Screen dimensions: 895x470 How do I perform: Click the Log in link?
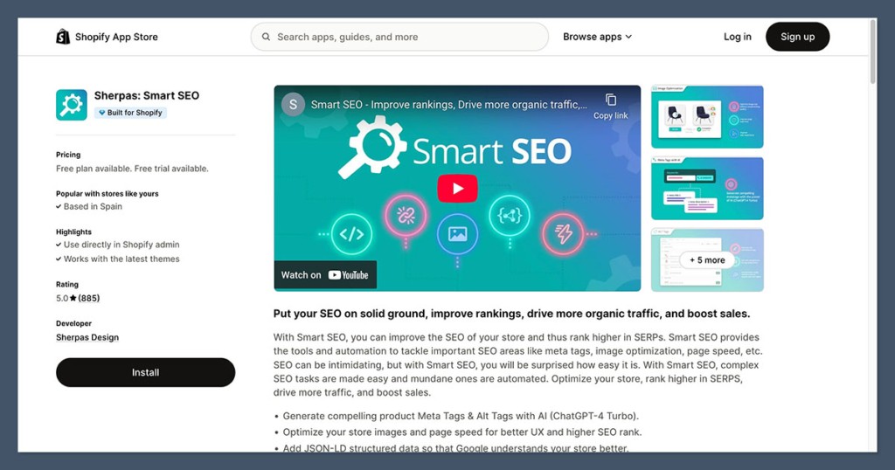738,37
